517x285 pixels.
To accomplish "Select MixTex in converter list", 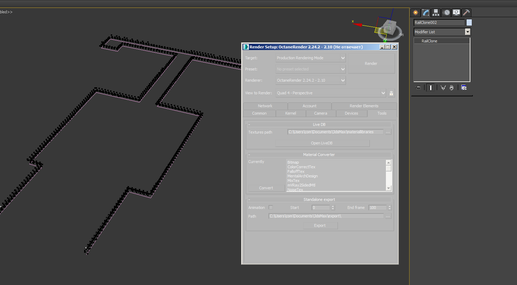I will click(x=293, y=181).
